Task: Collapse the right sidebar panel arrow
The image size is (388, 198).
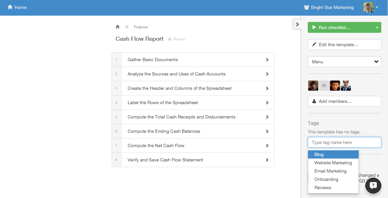Action: click(297, 24)
